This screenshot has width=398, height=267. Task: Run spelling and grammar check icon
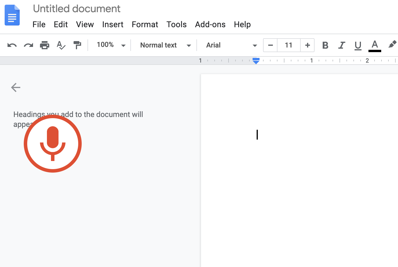[x=61, y=45]
